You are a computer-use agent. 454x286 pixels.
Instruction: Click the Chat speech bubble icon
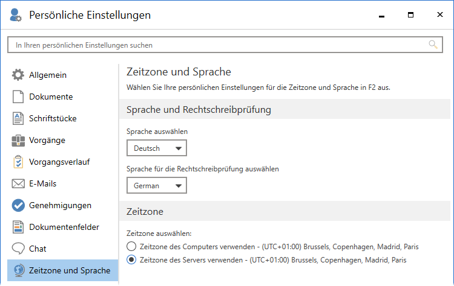[x=18, y=249]
